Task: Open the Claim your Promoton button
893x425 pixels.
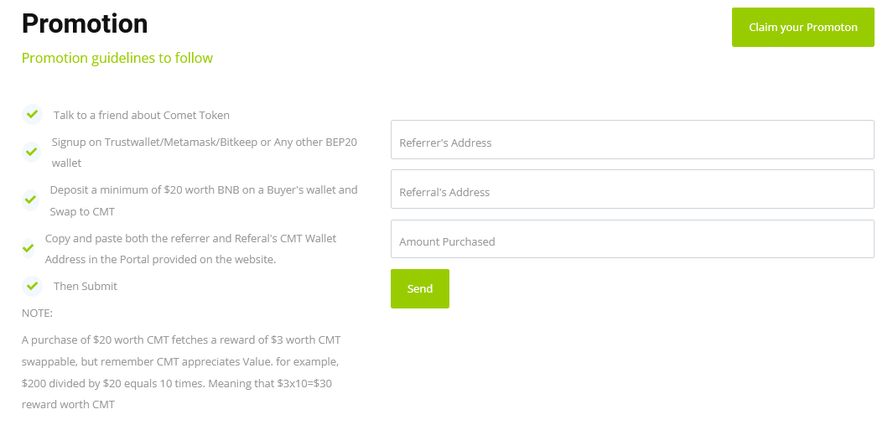Action: pos(803,28)
